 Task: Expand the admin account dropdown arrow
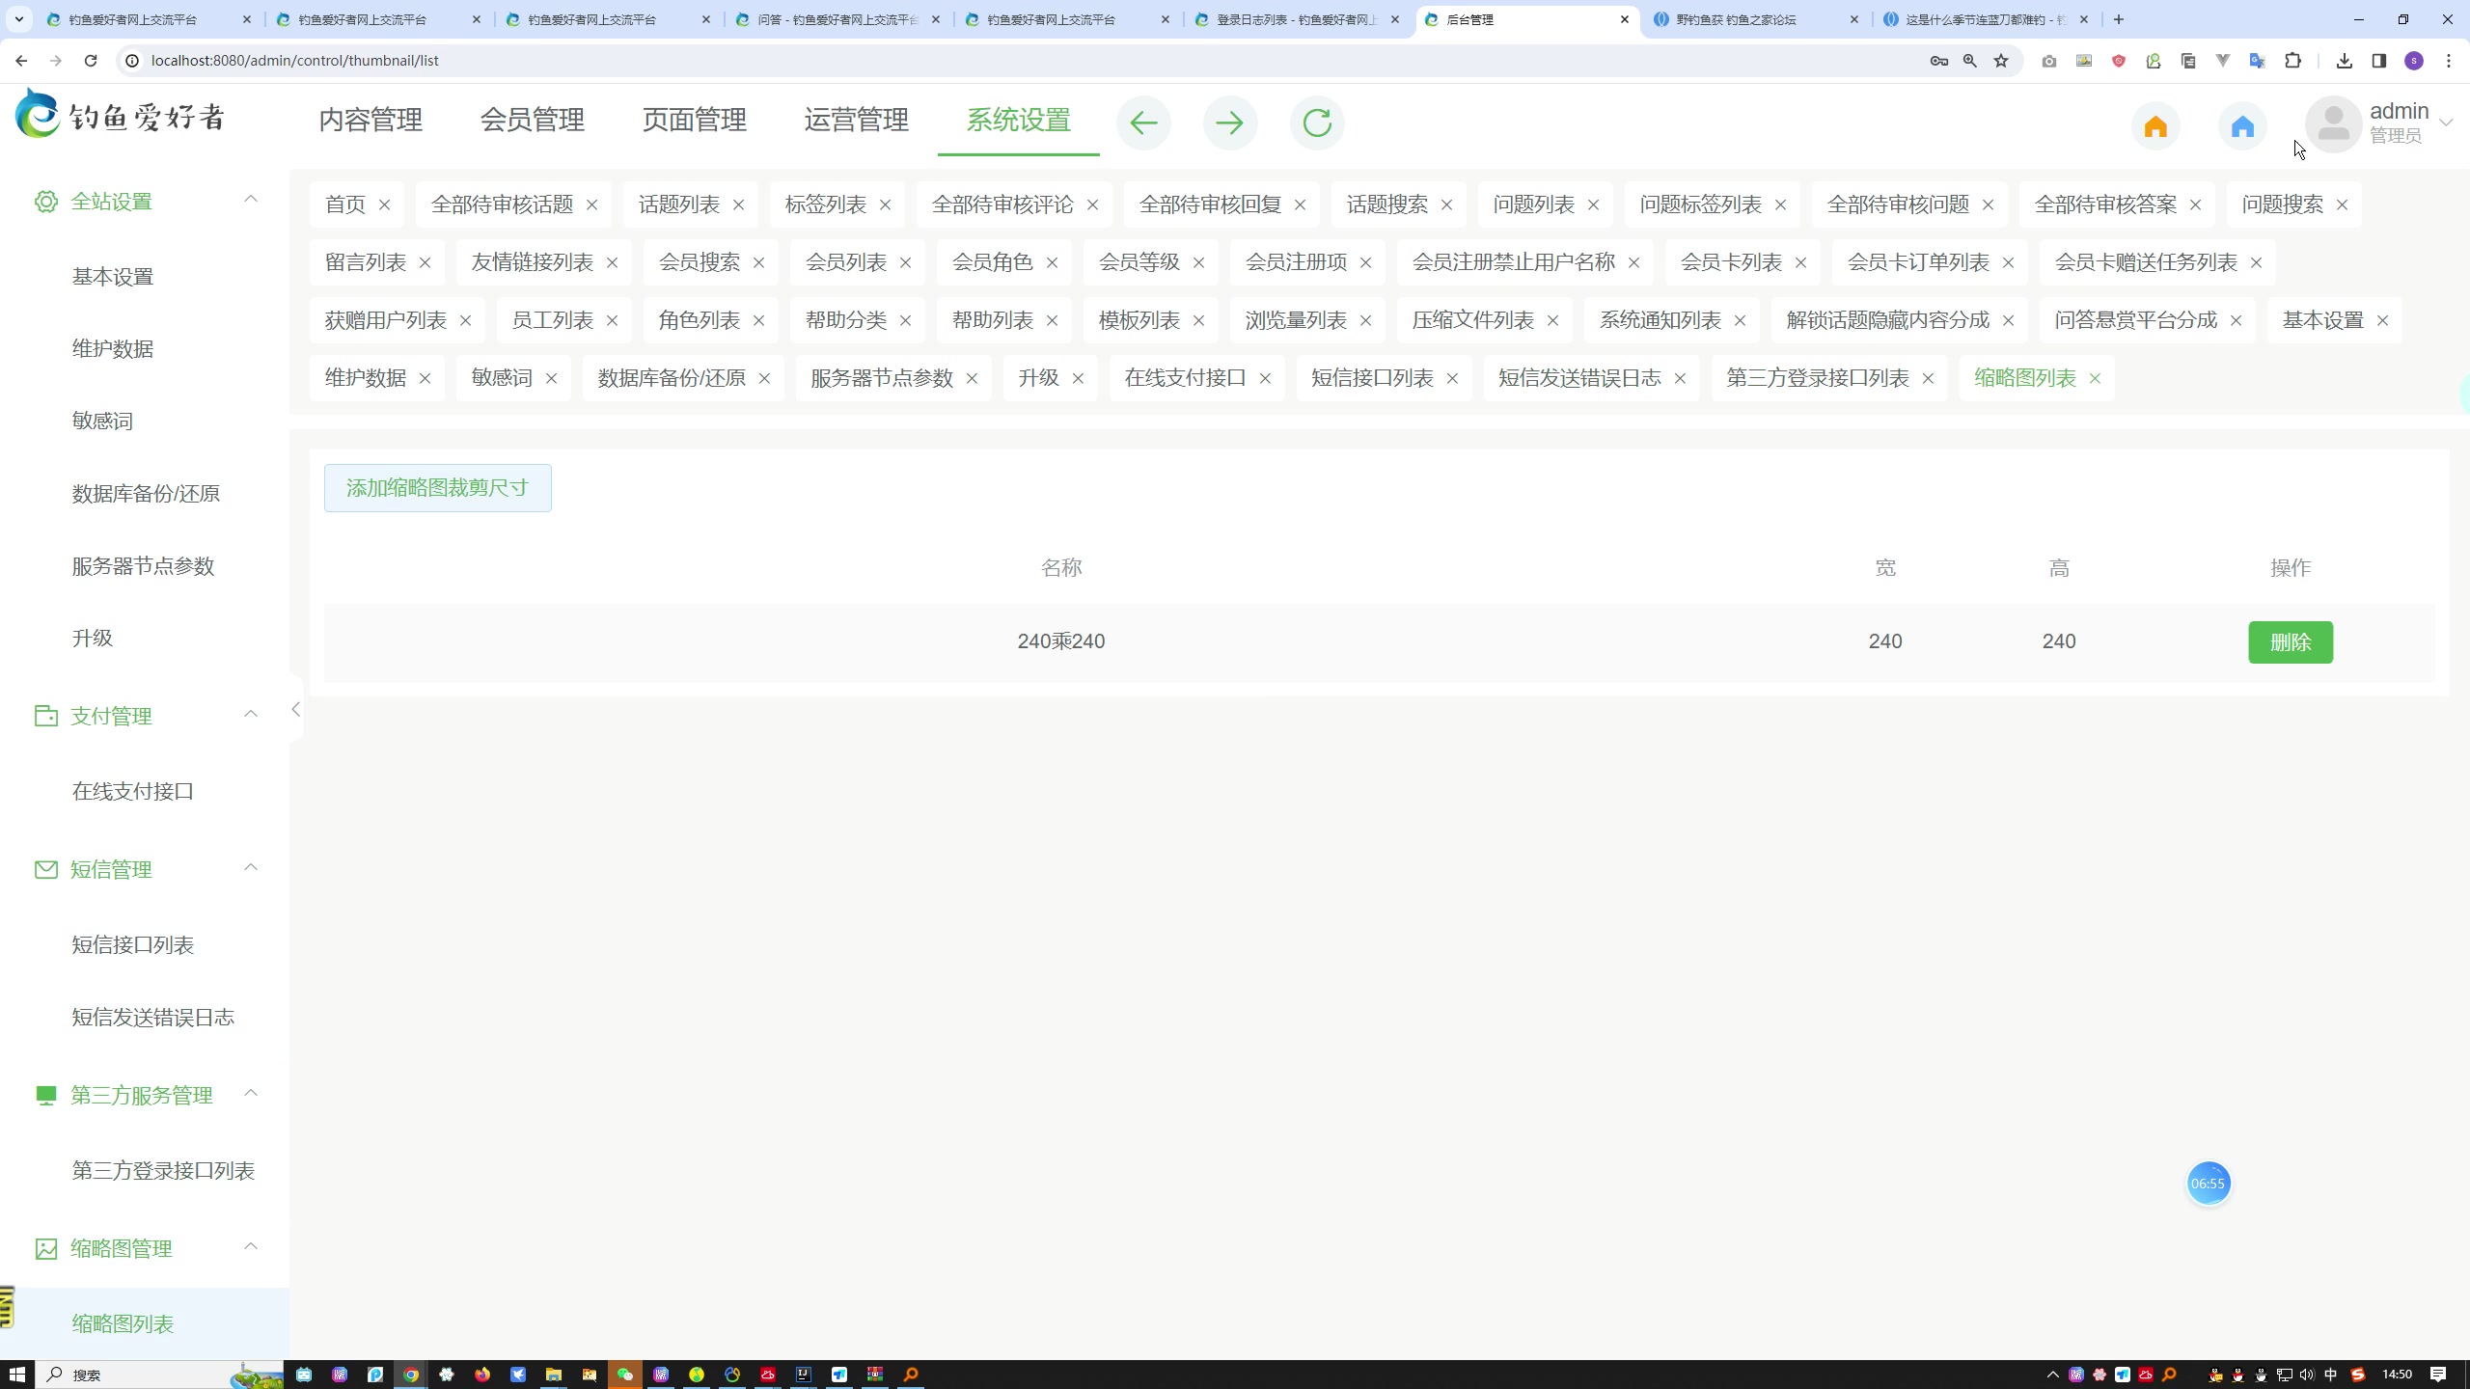[x=2446, y=123]
